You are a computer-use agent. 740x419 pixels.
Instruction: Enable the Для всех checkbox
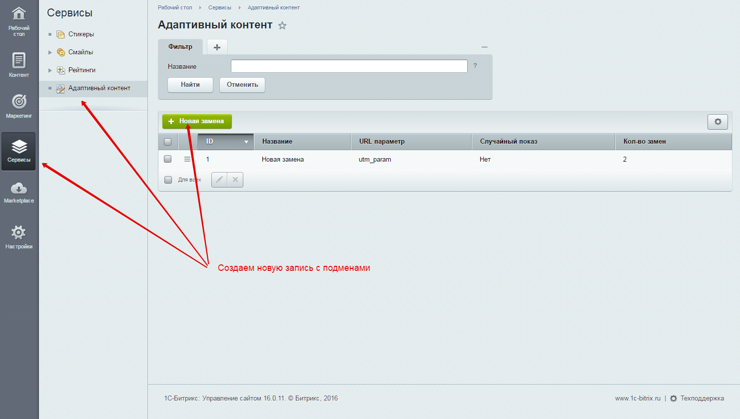click(168, 180)
